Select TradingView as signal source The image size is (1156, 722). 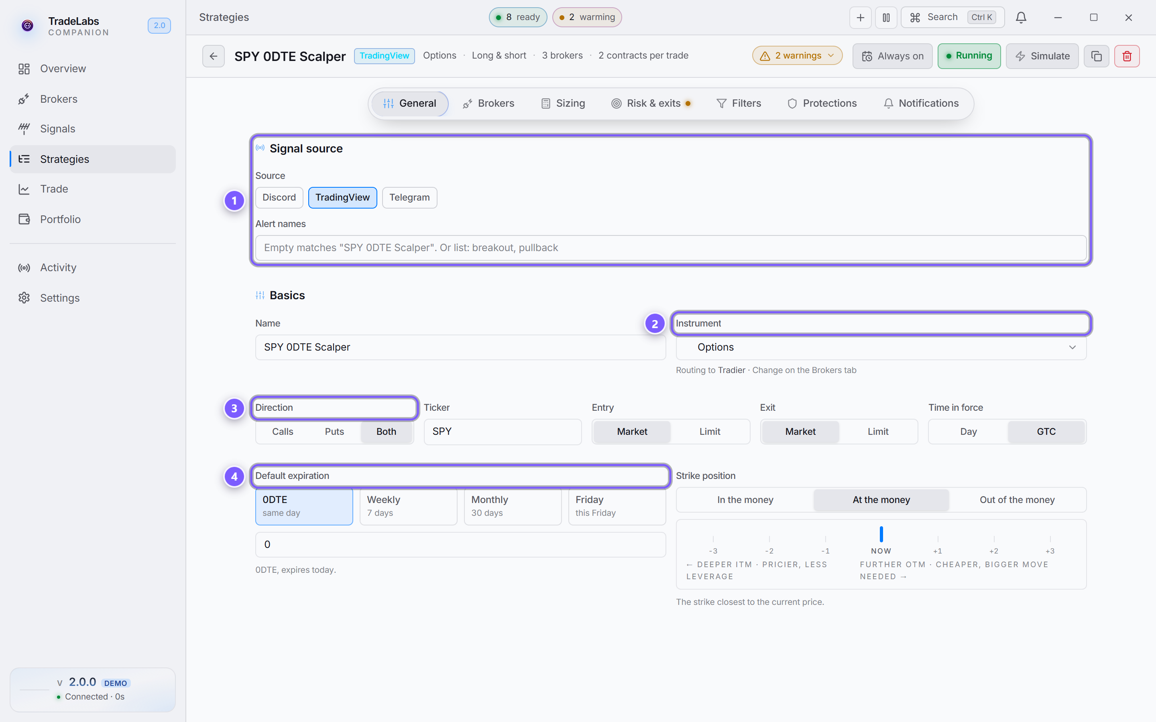coord(342,197)
